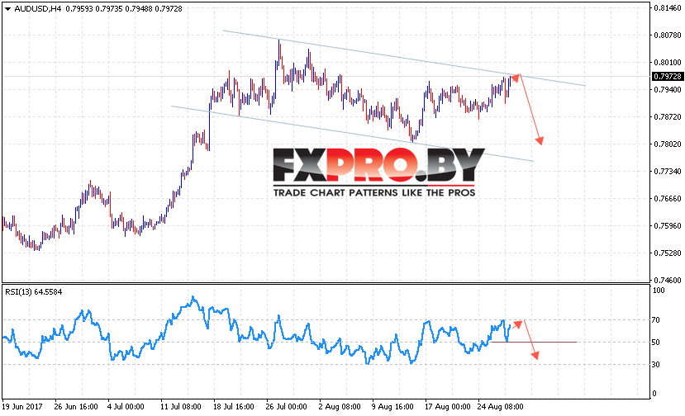Click OHLC values 0.79593 0.79735 0.79488 0.79728
Image resolution: width=685 pixels, height=416 pixels.
(124, 9)
